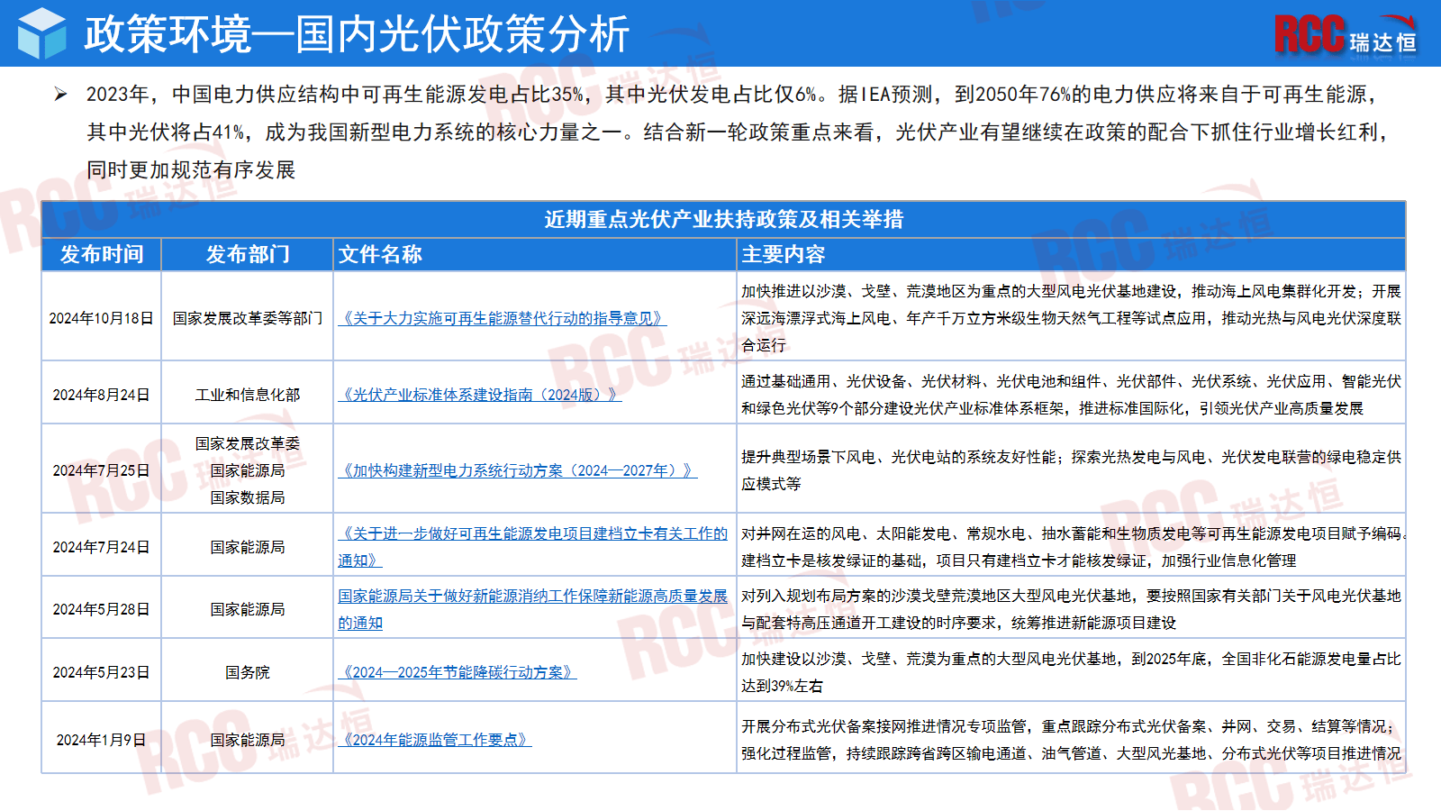
Task: Open the 《关于大力实施可再生能源替代行动的指导意见》 link
Action: click(x=503, y=318)
